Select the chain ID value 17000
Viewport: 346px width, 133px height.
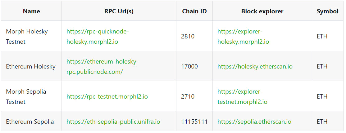(x=189, y=66)
